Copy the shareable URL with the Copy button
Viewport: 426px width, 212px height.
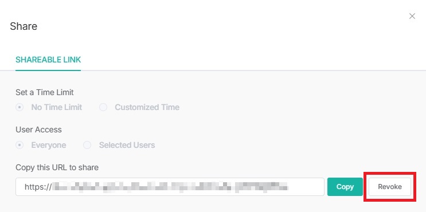(345, 187)
